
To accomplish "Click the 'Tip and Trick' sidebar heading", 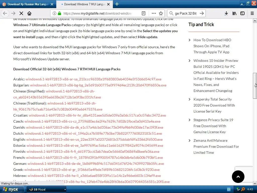I will (201, 24).
